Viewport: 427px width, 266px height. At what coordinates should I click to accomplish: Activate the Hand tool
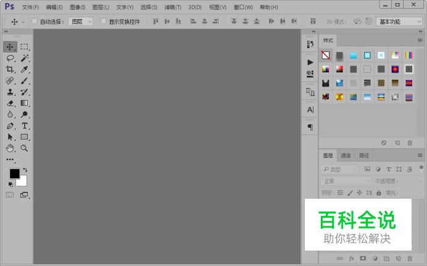[10, 148]
